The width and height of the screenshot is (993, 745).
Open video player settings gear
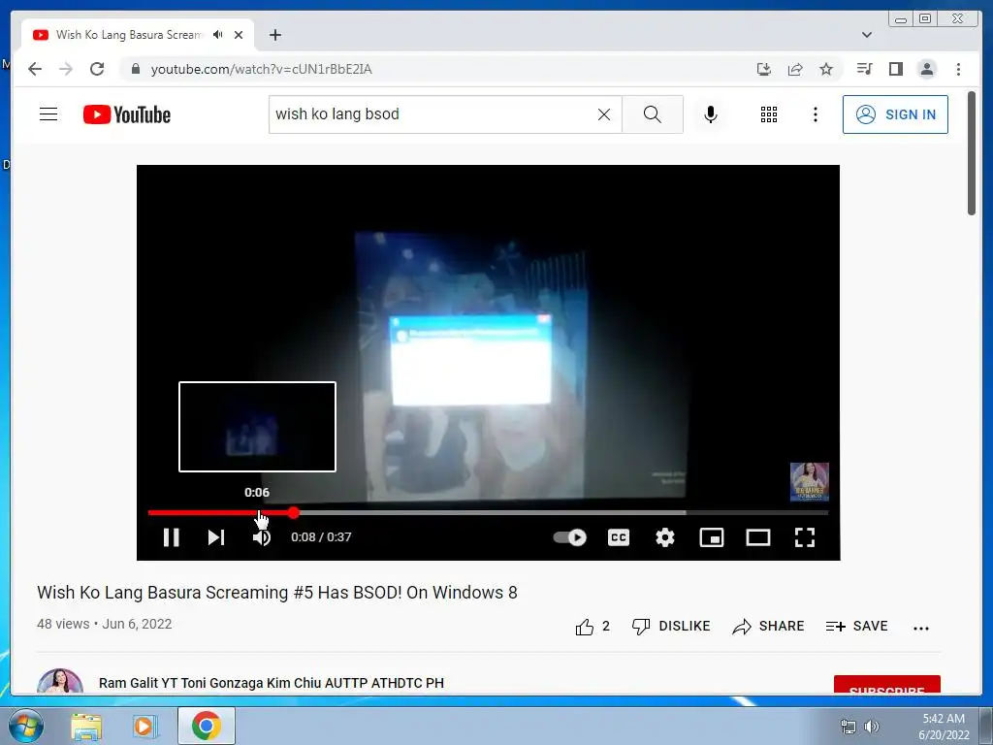click(x=665, y=537)
